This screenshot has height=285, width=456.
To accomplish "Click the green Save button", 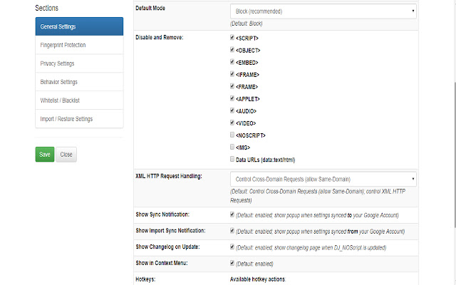I will click(44, 154).
